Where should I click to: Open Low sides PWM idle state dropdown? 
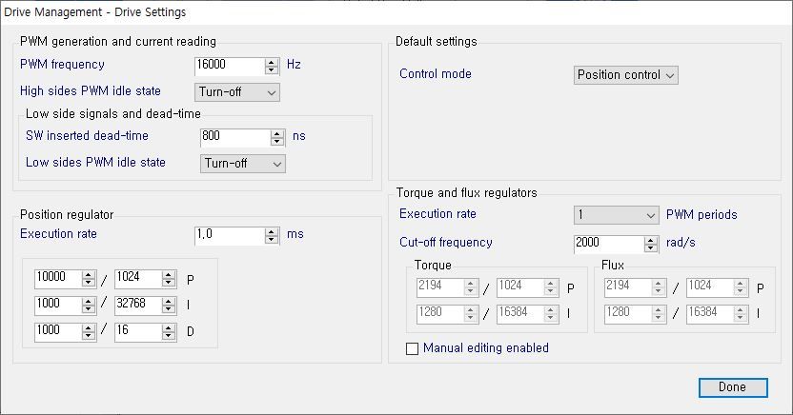coord(243,164)
